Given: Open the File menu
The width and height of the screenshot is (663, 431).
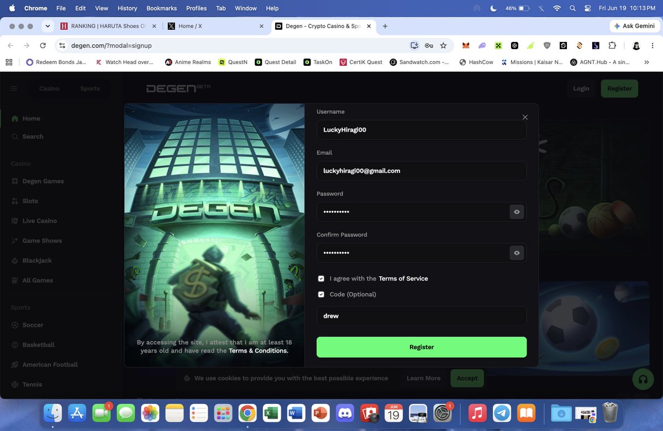Looking at the screenshot, I should pyautogui.click(x=61, y=8).
